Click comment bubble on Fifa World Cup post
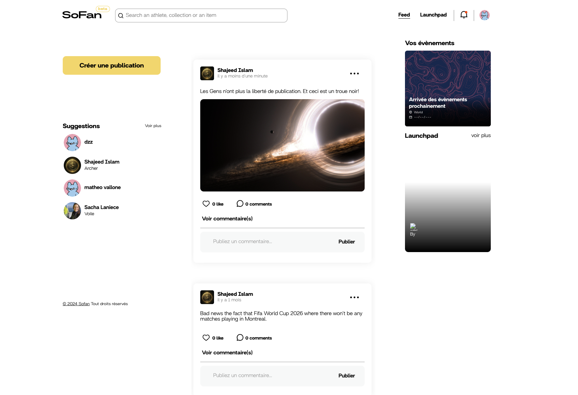Screen dimensions: 578x395 tap(240, 338)
